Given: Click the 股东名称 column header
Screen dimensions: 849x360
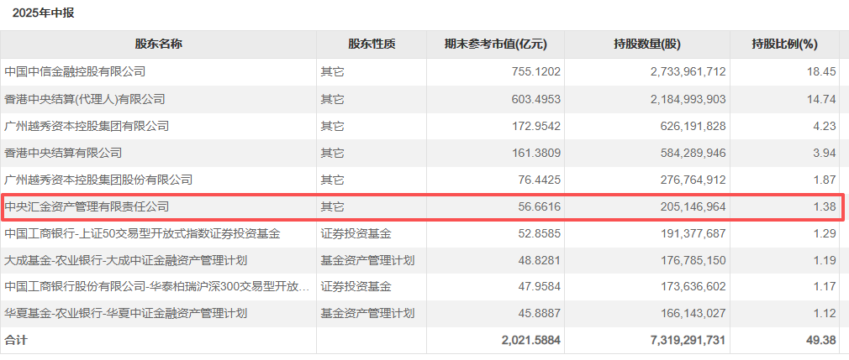Looking at the screenshot, I should 158,44.
